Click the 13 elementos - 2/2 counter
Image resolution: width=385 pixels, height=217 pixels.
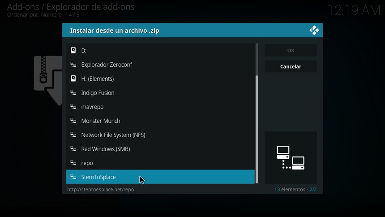click(x=295, y=190)
